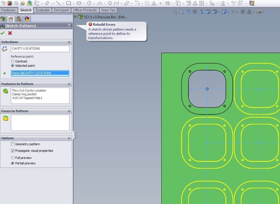Click the CAVITY LOCATIONS reference sketch field

pos(40,49)
